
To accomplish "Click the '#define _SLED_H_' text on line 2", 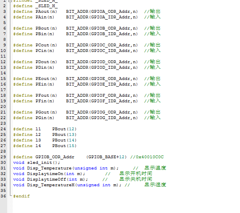I will 35,6.
